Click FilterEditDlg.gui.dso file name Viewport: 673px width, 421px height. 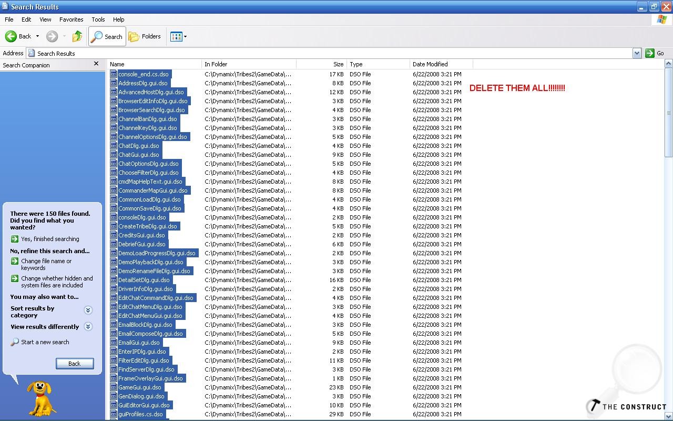144,360
